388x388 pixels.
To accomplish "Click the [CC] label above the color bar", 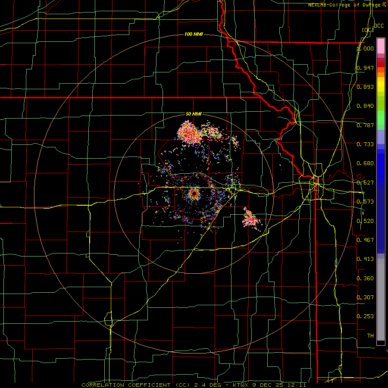I will pos(368,30).
